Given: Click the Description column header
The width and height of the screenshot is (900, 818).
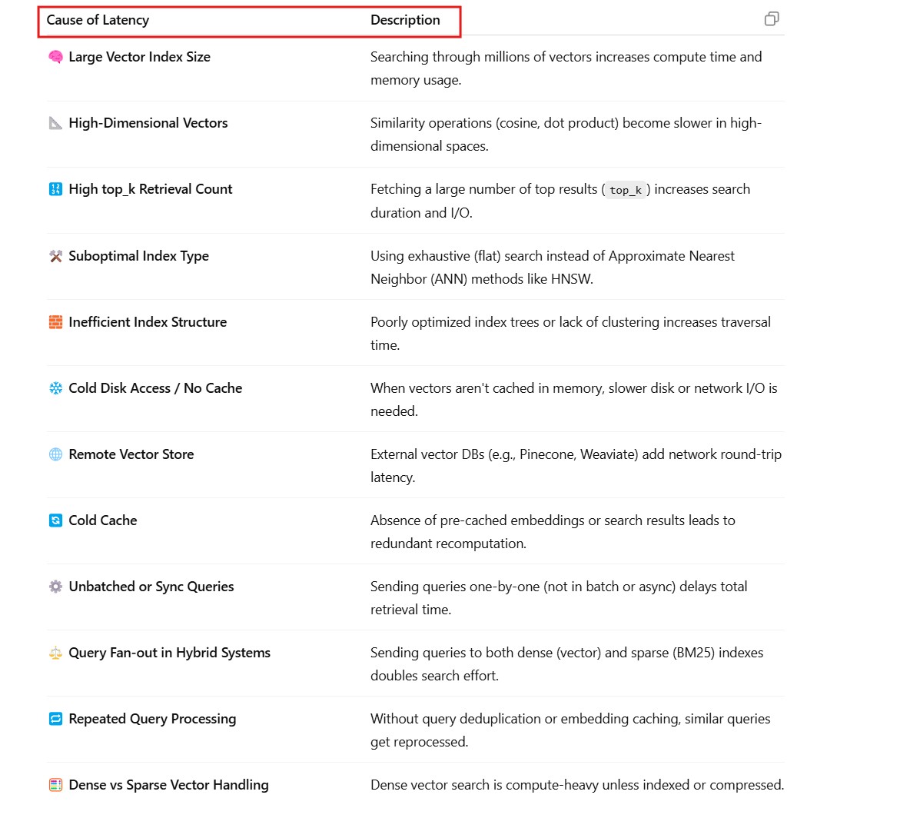Looking at the screenshot, I should [x=405, y=20].
